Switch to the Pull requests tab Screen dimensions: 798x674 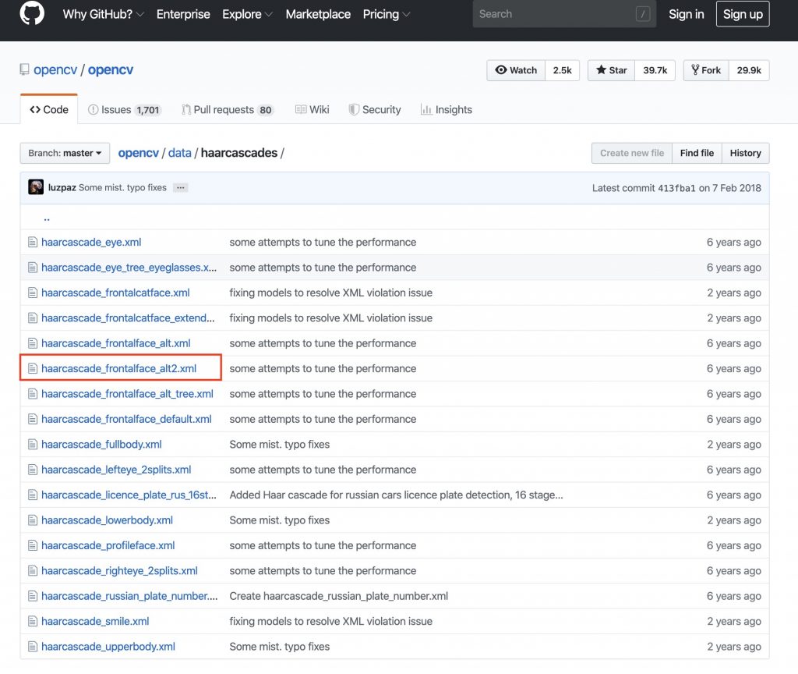click(228, 109)
